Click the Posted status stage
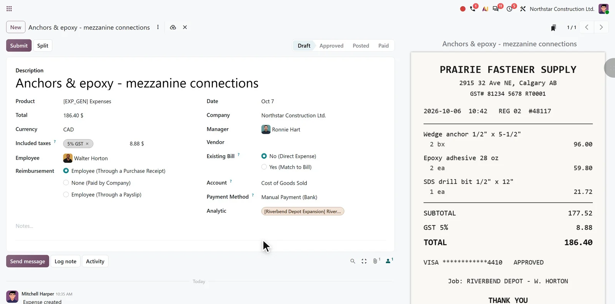 [x=361, y=46]
